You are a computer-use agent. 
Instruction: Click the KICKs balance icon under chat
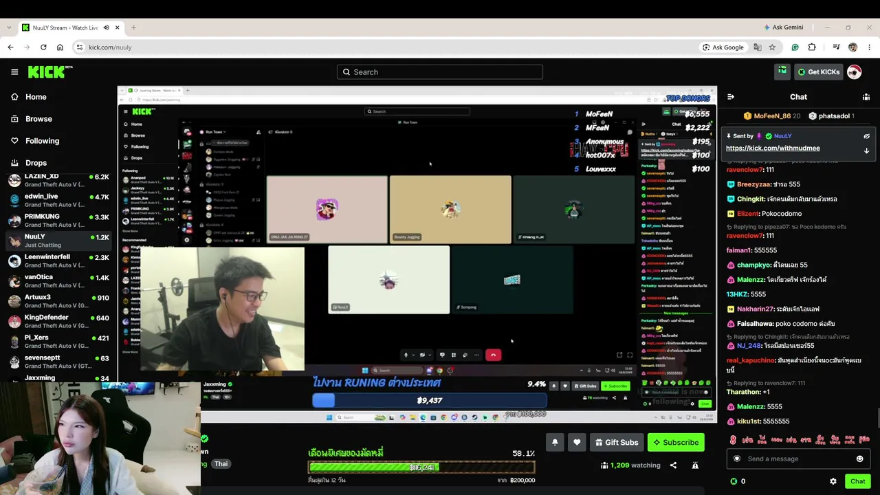(x=734, y=481)
